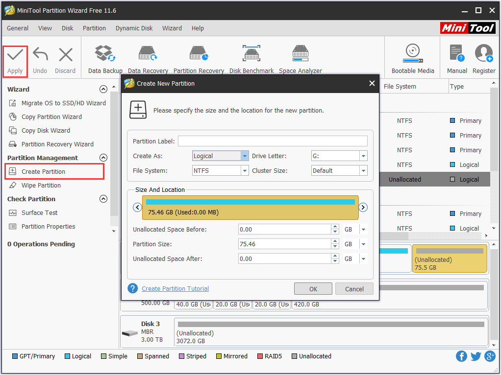Click Cancel in the dialog

[354, 289]
